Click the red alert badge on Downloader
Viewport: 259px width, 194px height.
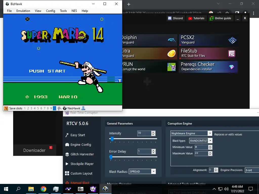tap(51, 148)
